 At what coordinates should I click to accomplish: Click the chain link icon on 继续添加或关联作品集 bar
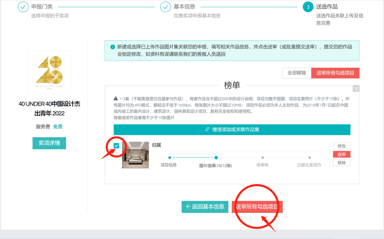208,129
